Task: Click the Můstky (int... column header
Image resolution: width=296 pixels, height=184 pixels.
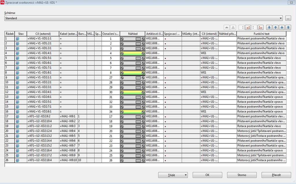Action: (x=191, y=34)
